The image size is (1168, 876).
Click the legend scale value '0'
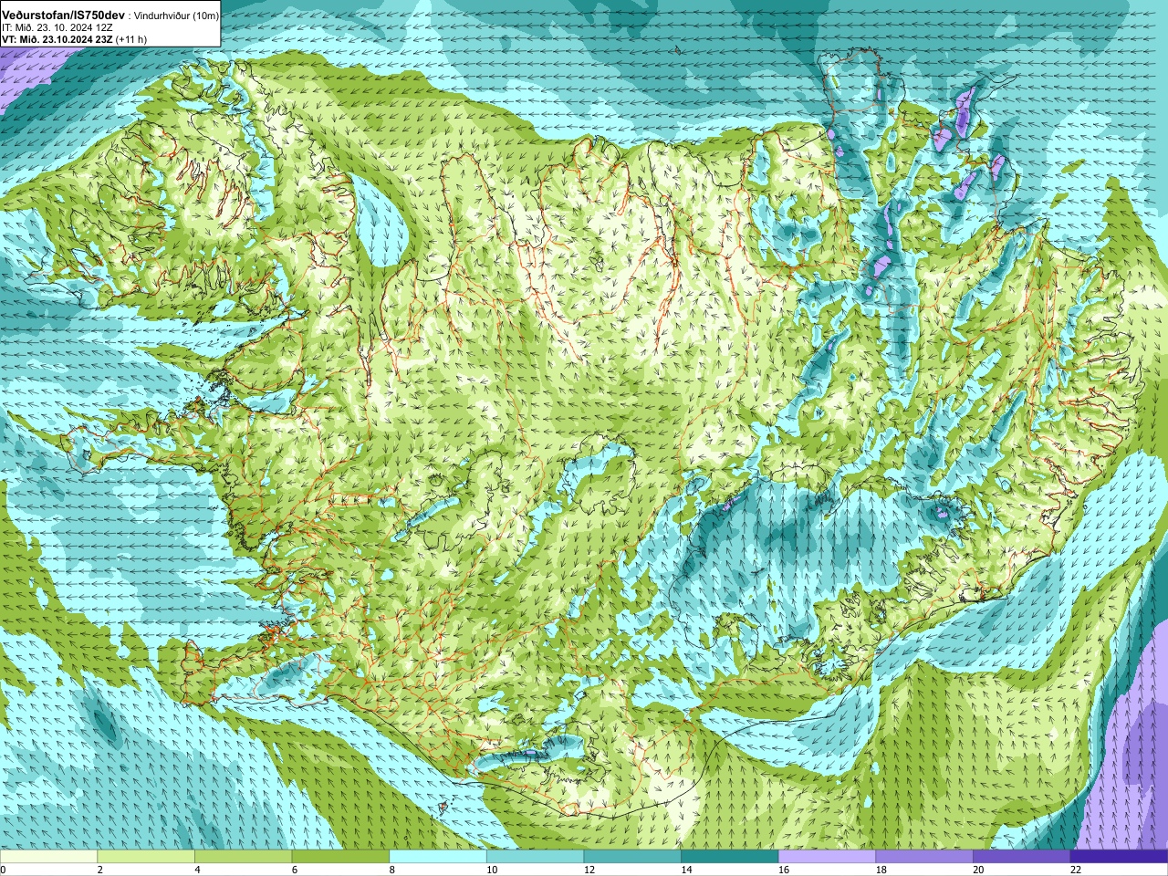[x=3, y=870]
